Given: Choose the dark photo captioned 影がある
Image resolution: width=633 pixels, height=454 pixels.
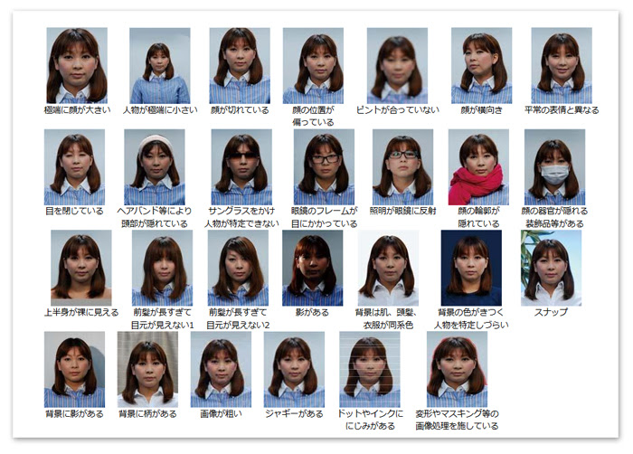Looking at the screenshot, I should point(313,268).
